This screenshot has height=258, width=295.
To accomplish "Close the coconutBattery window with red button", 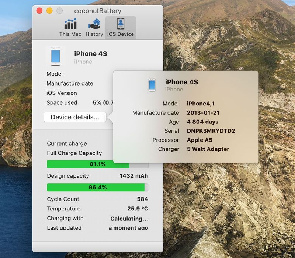I will 39,11.
